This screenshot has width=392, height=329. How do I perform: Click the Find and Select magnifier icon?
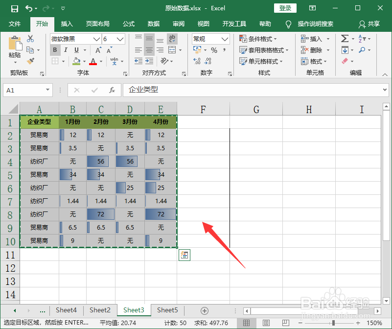coord(362,50)
